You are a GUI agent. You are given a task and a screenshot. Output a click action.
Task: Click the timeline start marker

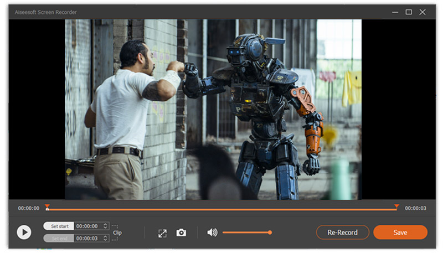pos(47,208)
